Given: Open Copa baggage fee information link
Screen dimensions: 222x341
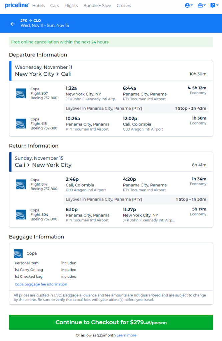Looking at the screenshot, I should [41, 284].
